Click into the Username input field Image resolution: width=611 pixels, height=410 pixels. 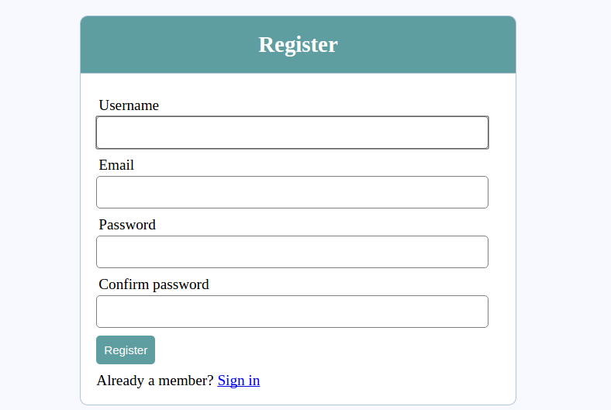tap(292, 133)
